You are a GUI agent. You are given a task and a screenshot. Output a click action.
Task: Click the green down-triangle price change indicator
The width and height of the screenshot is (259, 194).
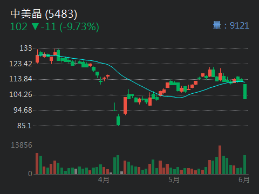(35, 26)
